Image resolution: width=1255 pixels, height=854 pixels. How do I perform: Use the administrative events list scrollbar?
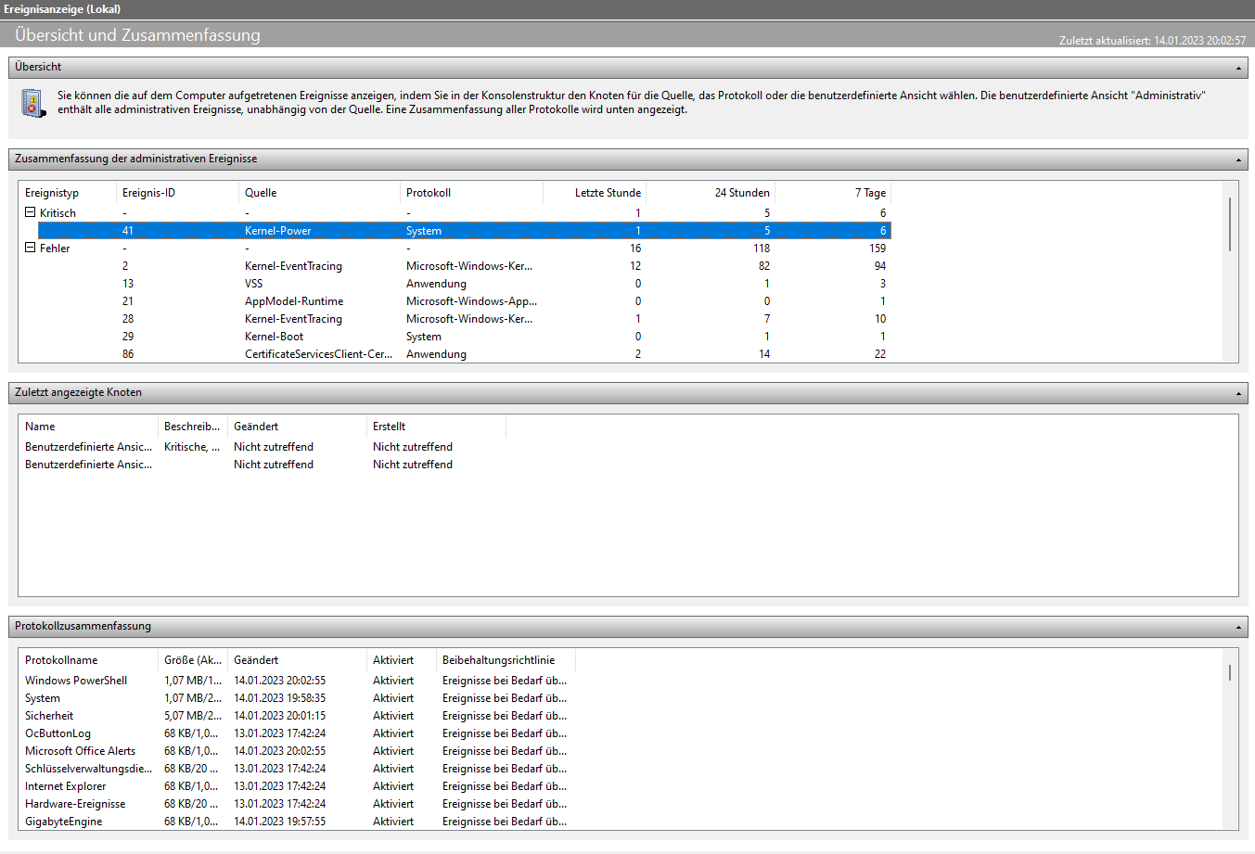click(x=1230, y=224)
